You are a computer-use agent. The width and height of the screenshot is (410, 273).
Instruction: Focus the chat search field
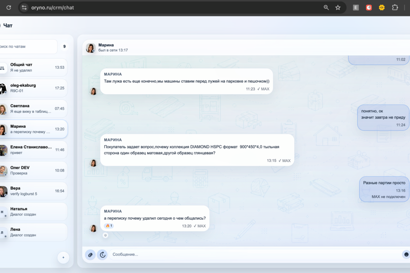28,46
